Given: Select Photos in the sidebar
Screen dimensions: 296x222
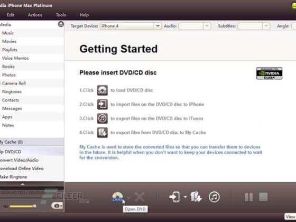Looking at the screenshot, I should point(32,75).
